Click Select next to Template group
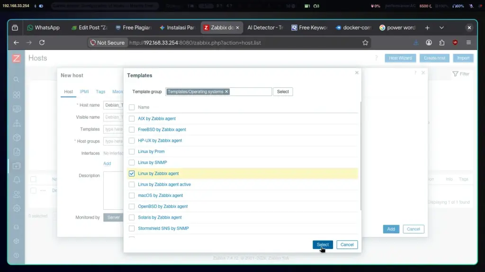Viewport: 485px width, 272px height. [x=283, y=92]
